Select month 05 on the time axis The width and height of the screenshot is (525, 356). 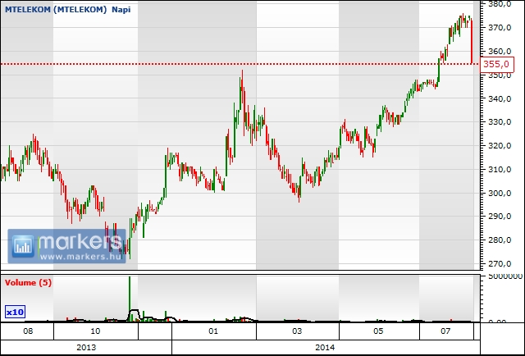click(378, 331)
